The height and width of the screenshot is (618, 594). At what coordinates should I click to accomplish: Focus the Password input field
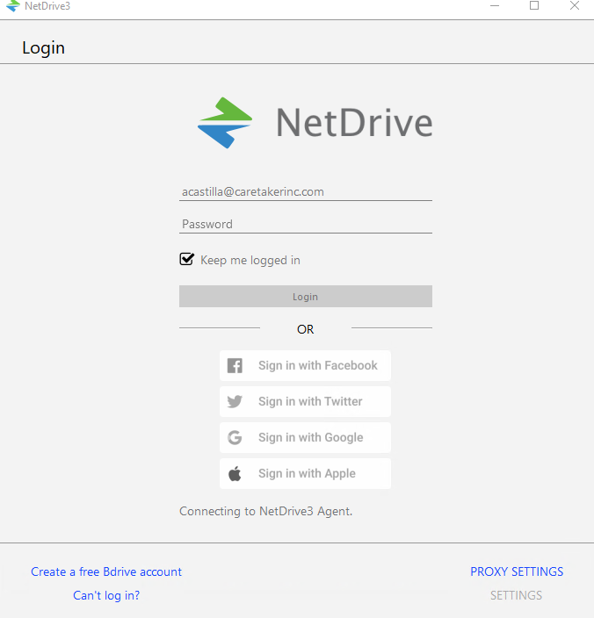click(305, 224)
